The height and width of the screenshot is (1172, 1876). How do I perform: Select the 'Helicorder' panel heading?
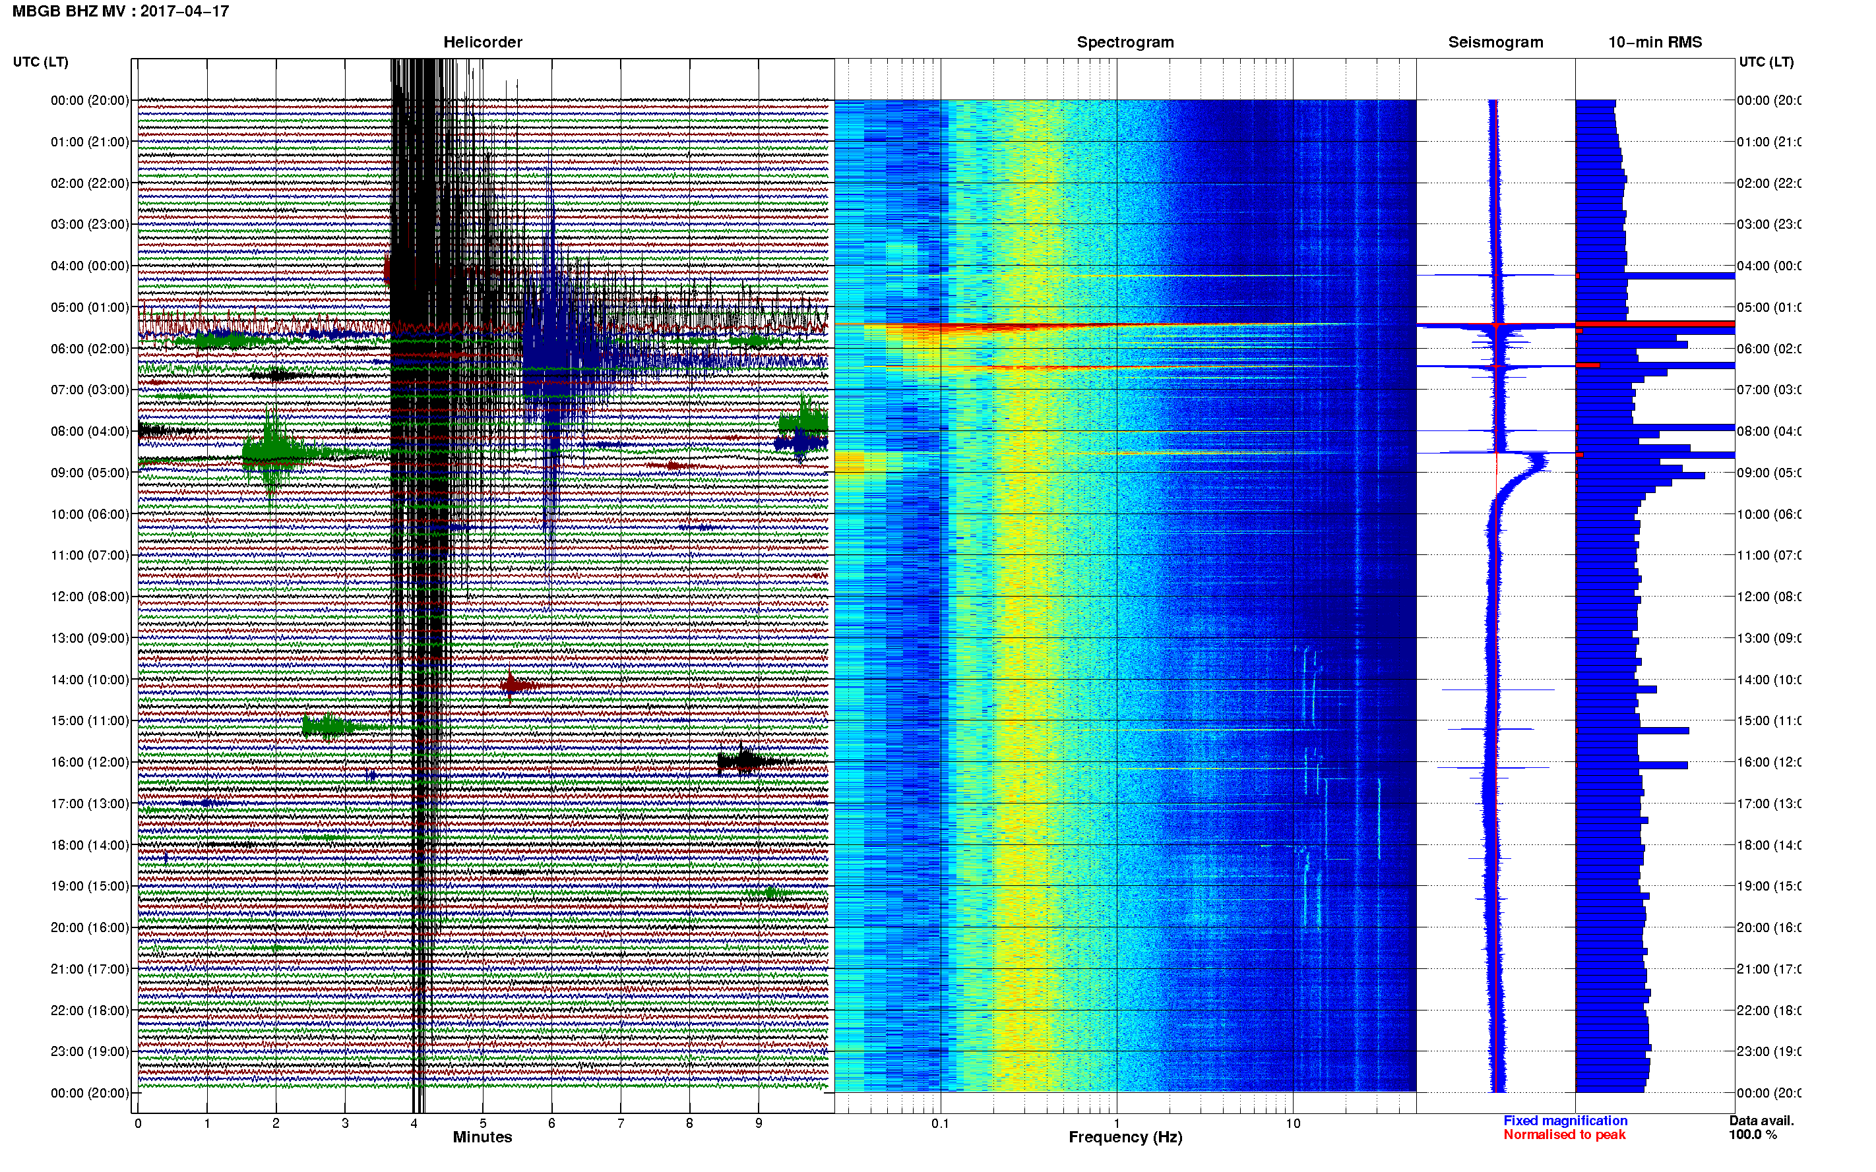pos(482,42)
